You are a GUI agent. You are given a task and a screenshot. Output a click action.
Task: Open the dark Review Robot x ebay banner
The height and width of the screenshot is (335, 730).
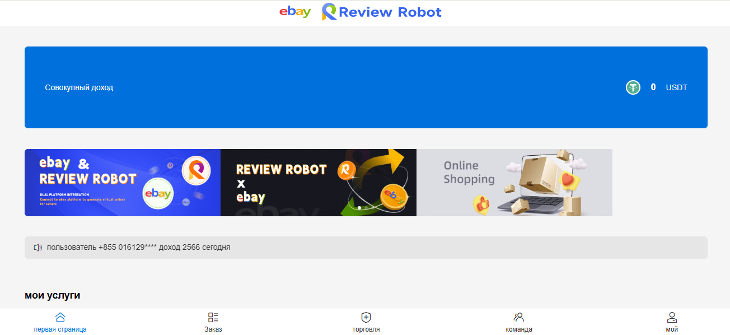click(x=319, y=183)
